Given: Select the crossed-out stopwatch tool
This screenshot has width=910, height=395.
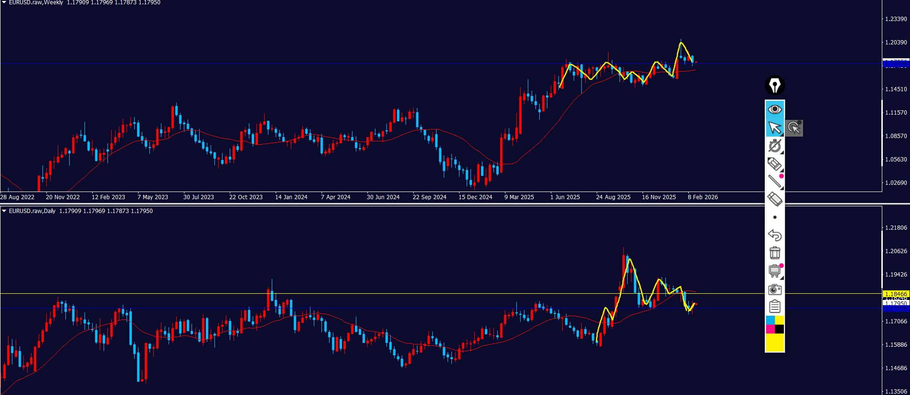Looking at the screenshot, I should coord(774,146).
